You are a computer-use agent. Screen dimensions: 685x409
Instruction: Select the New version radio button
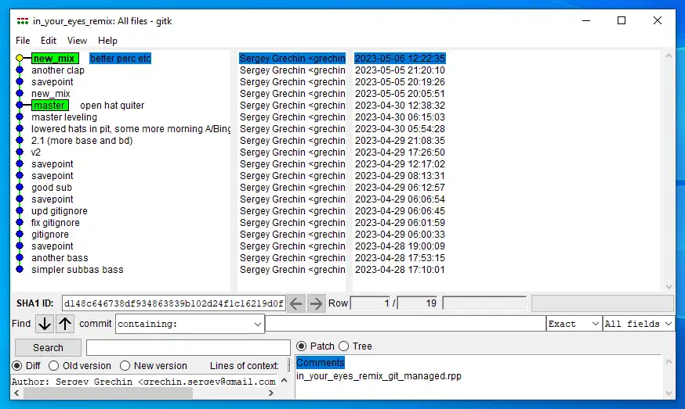(x=125, y=366)
